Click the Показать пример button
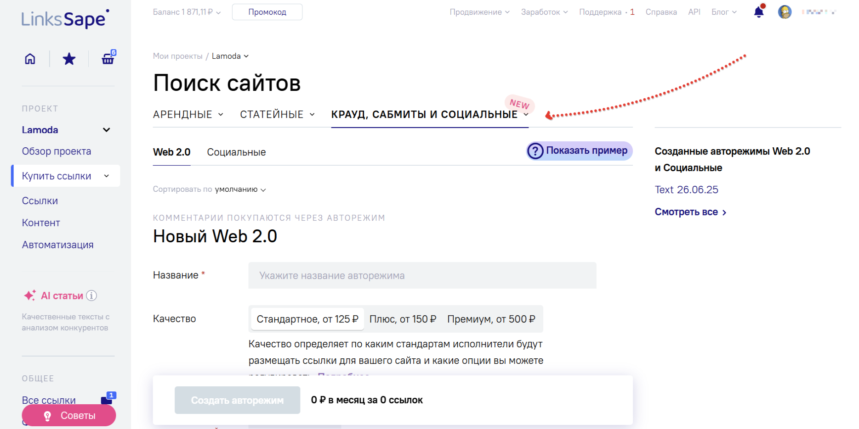 click(x=579, y=151)
